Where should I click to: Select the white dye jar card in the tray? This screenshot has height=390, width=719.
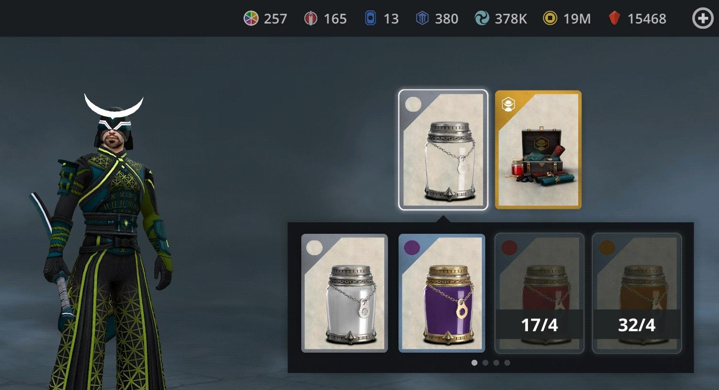click(344, 293)
